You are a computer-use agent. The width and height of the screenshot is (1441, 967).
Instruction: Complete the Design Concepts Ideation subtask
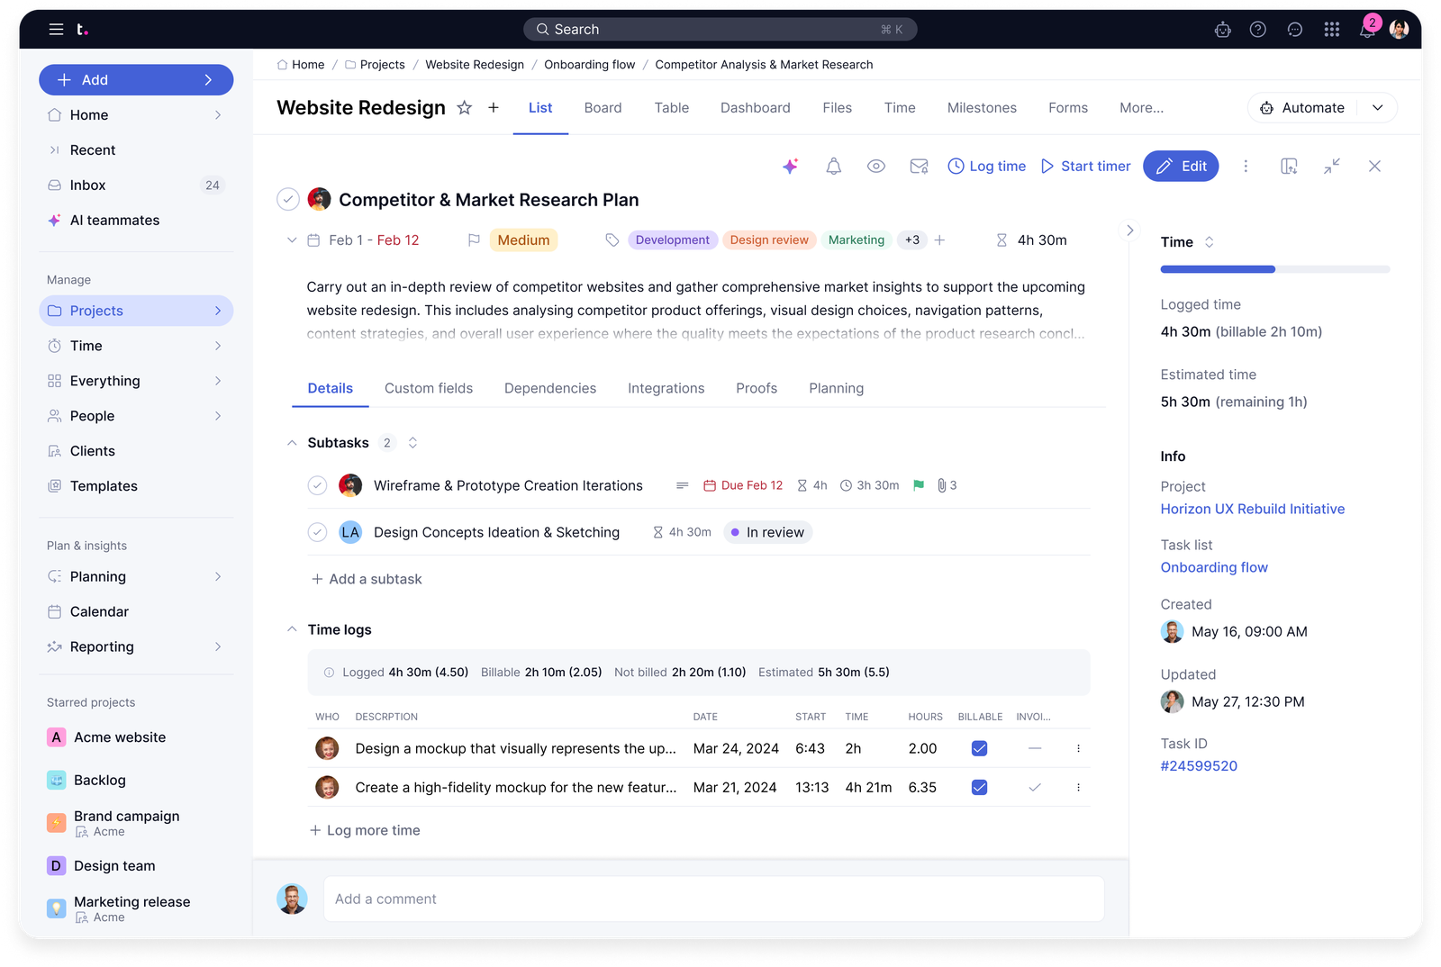click(x=317, y=532)
